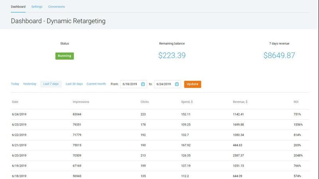
Task: Click revenue value 444.63
Action: [x=237, y=145]
